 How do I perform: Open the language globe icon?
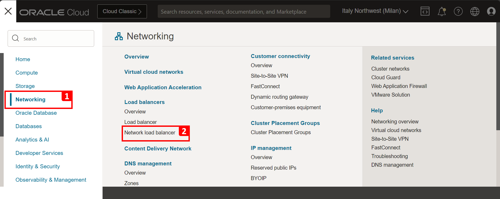[475, 11]
